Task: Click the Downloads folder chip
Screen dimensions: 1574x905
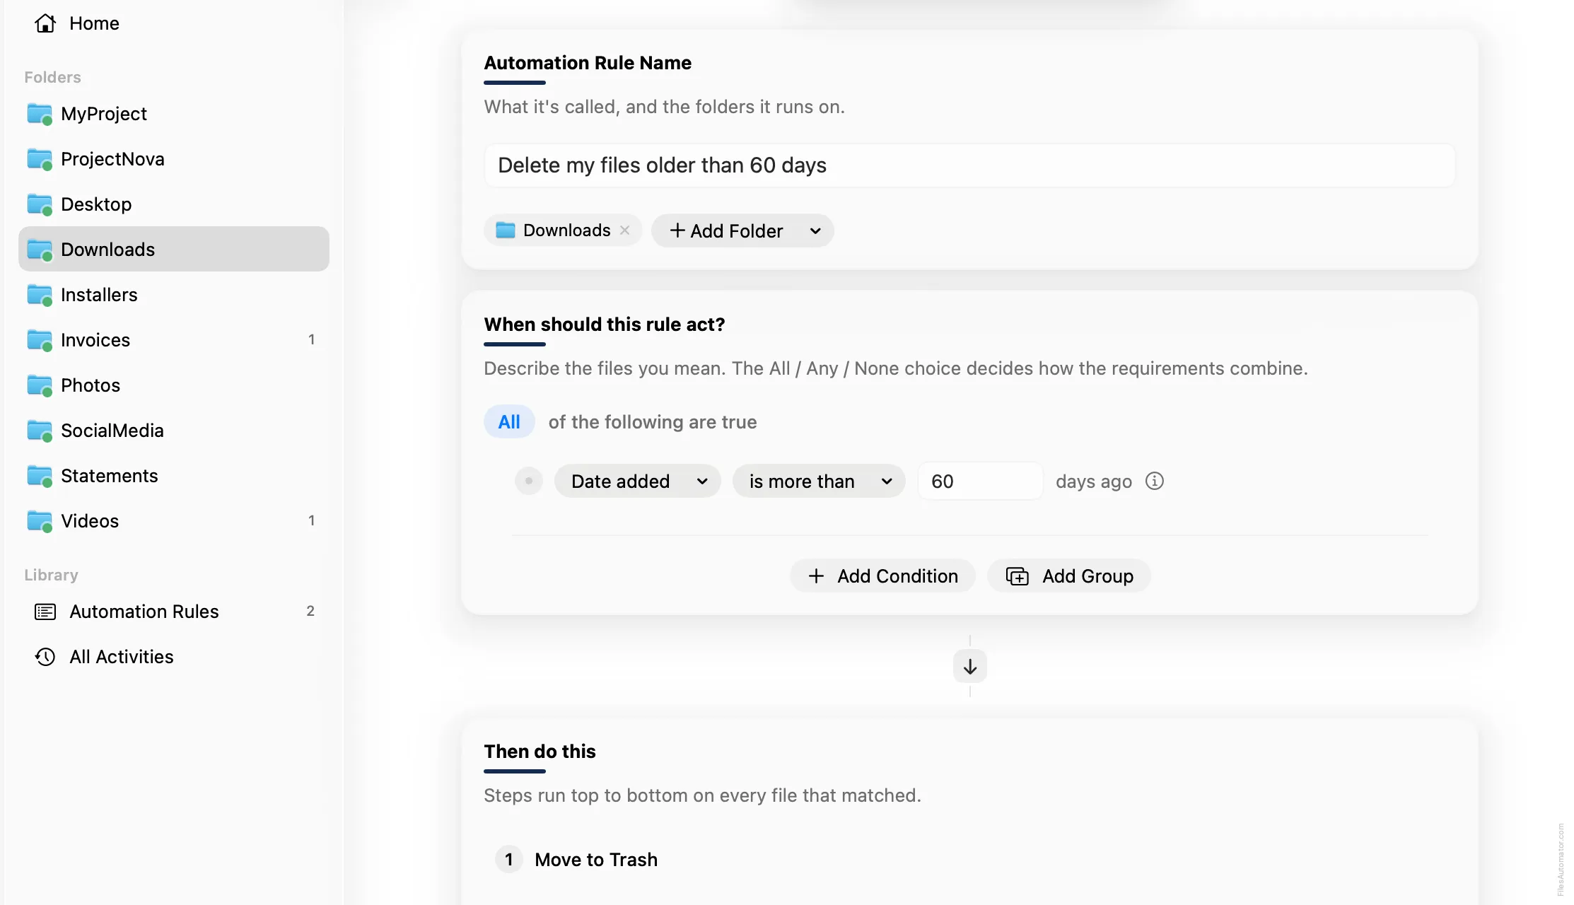Action: click(563, 230)
